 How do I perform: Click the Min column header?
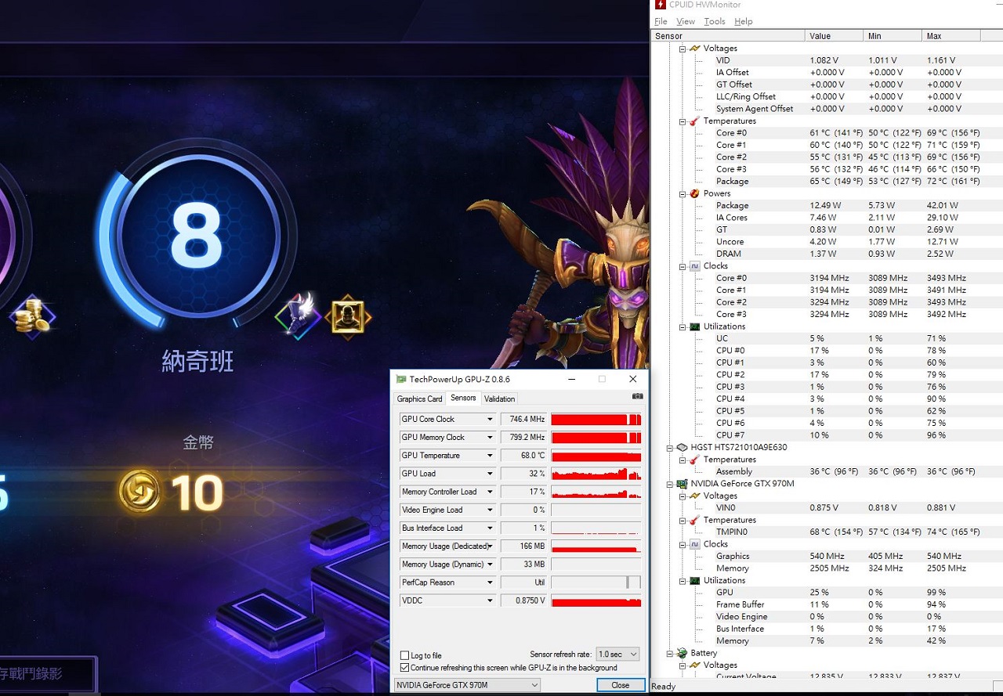tap(893, 36)
